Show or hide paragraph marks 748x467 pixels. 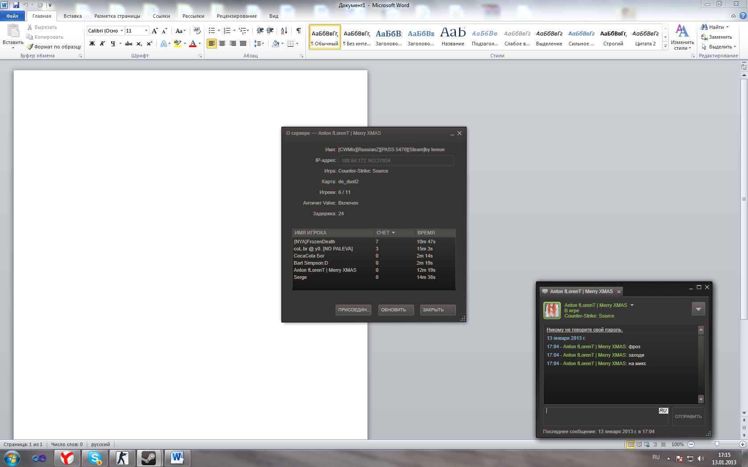pos(299,31)
